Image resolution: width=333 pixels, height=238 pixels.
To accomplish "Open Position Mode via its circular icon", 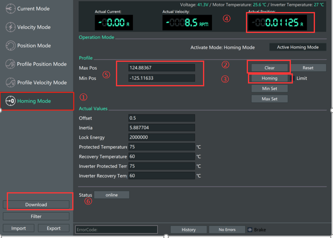I will pyautogui.click(x=10, y=46).
